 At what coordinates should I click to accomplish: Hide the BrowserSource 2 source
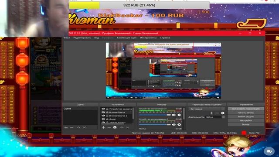click(103, 116)
